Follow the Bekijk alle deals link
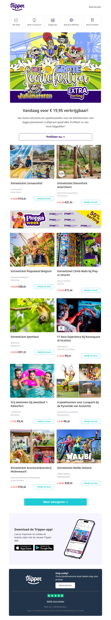The width and height of the screenshot is (111, 620). click(95, 7)
